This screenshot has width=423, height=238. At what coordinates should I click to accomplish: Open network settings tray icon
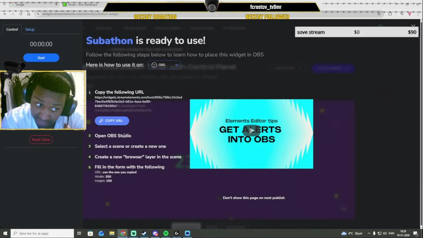click(379, 233)
